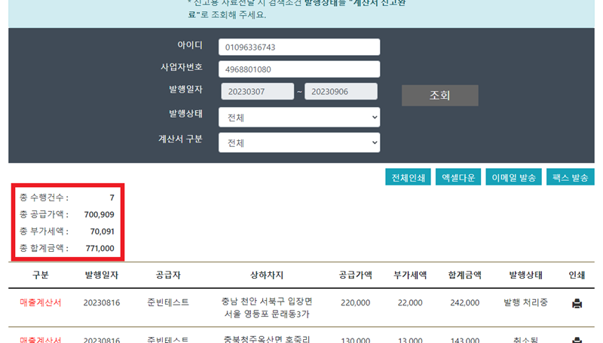Open the 발행상태 filter dropdown
The height and width of the screenshot is (343, 603).
coord(299,118)
